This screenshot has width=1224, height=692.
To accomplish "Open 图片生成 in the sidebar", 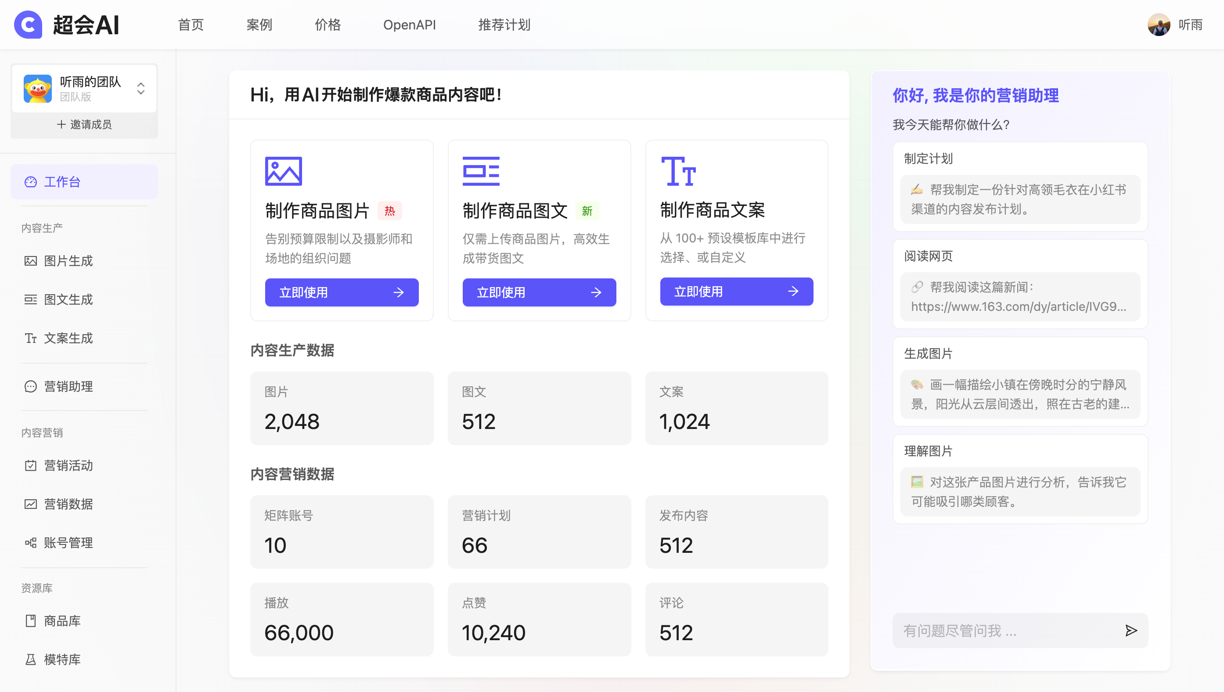I will [84, 260].
